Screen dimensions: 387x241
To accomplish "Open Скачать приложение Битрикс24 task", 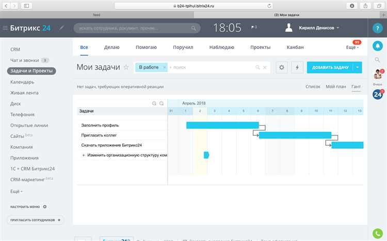I will [111, 145].
